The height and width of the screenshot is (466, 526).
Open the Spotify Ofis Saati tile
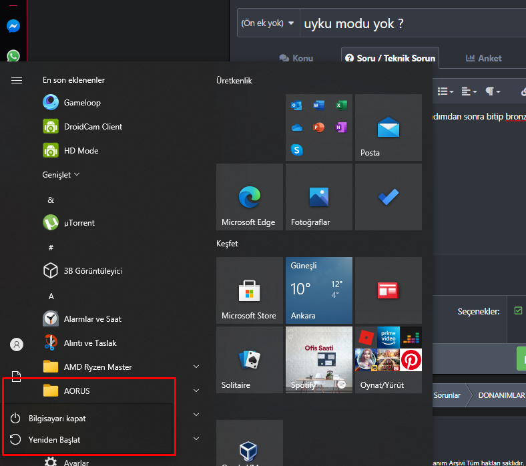click(318, 360)
